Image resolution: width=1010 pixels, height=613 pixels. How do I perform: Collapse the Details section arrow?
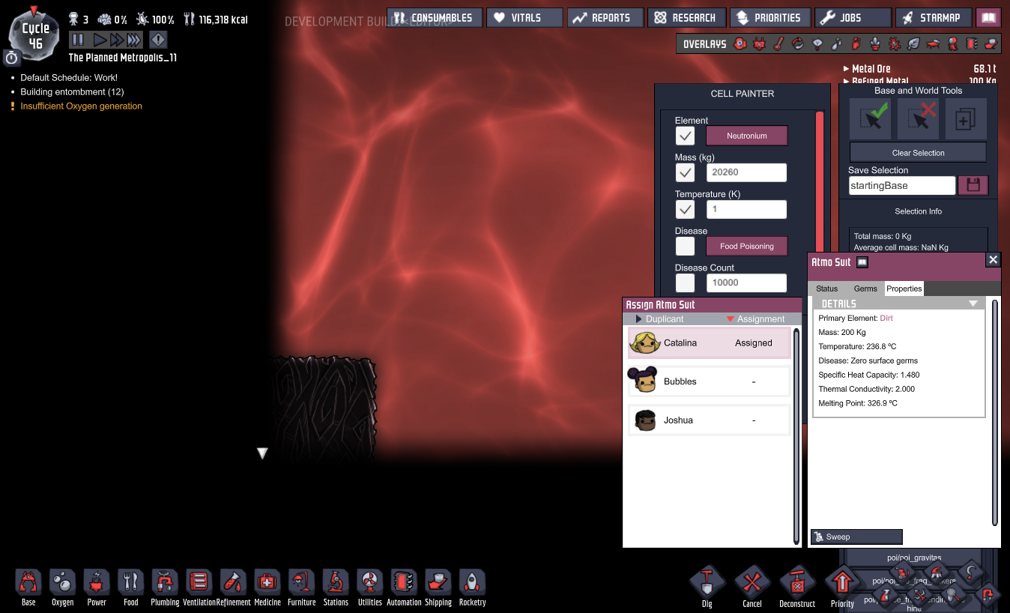pos(973,304)
